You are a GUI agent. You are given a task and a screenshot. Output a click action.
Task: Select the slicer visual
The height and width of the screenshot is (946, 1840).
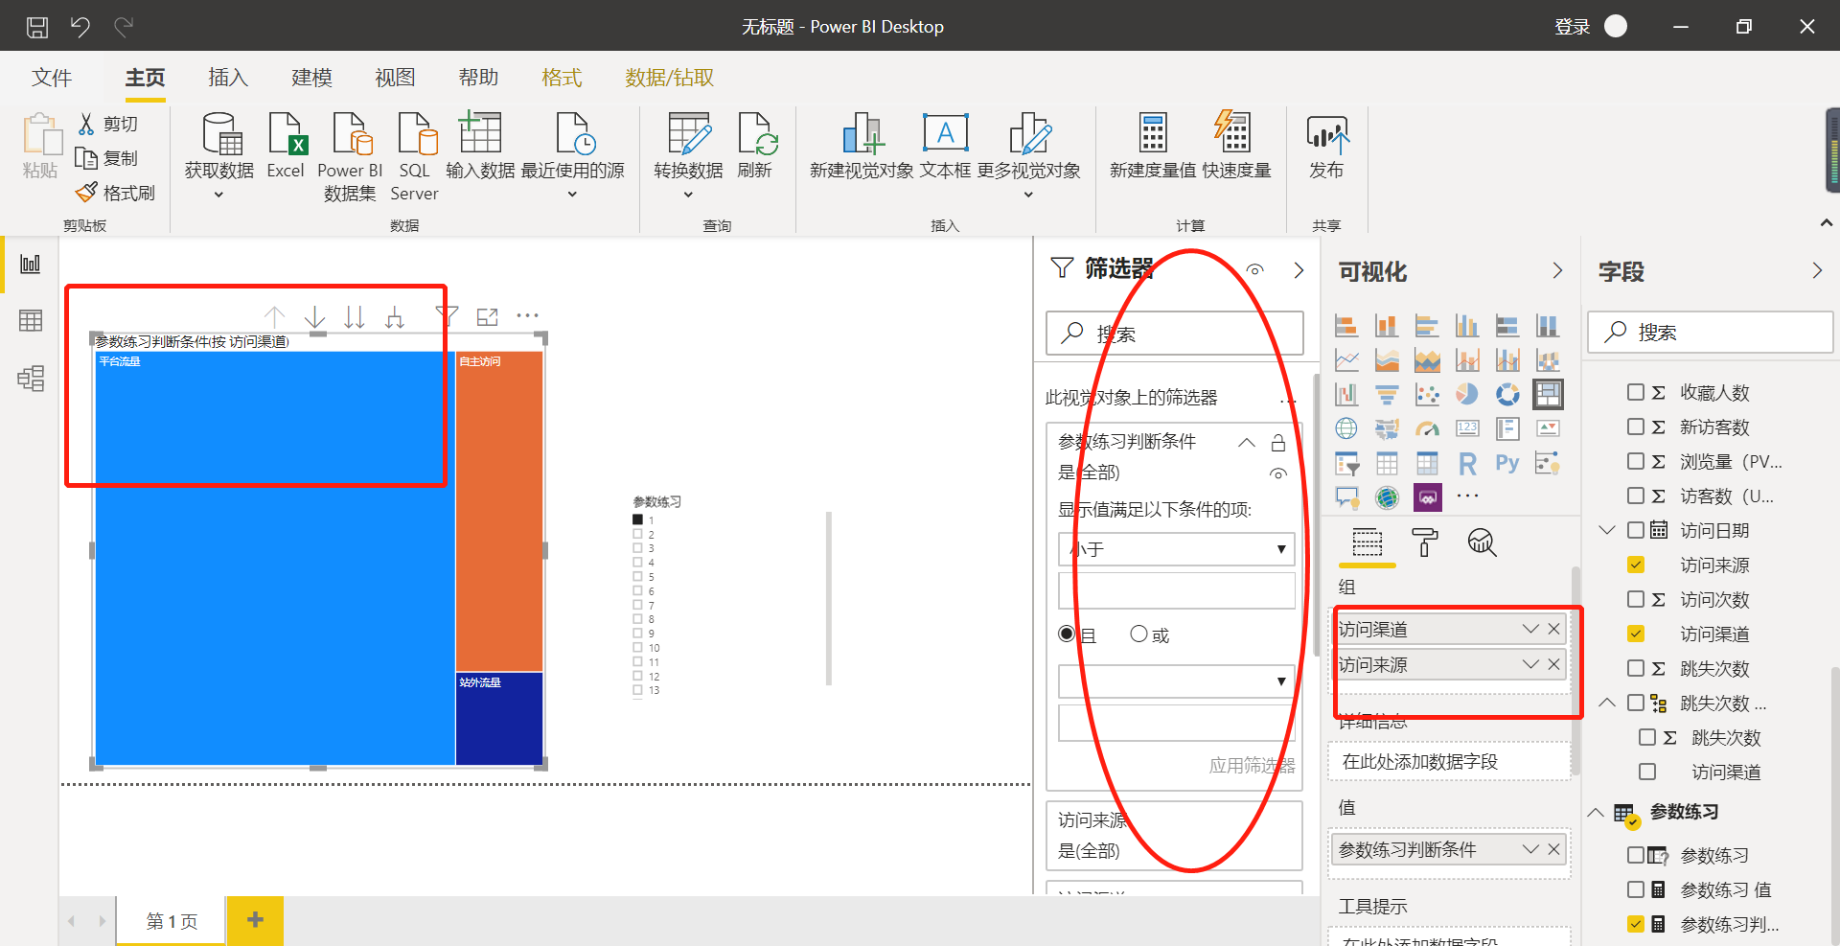click(x=1346, y=464)
